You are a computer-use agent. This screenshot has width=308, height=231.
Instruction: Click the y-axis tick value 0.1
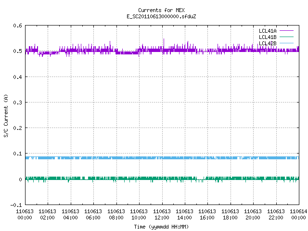pos(17,154)
